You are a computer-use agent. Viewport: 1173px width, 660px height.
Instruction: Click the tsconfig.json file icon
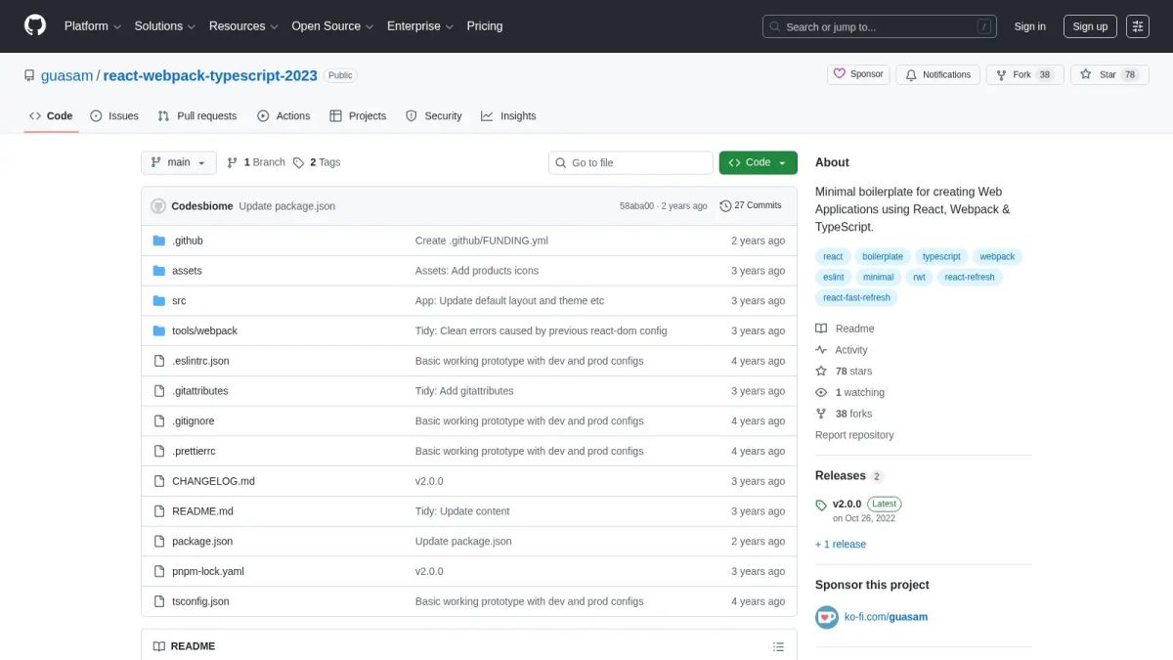[x=159, y=601]
